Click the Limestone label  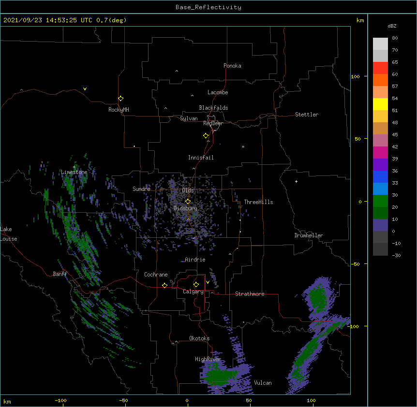74,172
